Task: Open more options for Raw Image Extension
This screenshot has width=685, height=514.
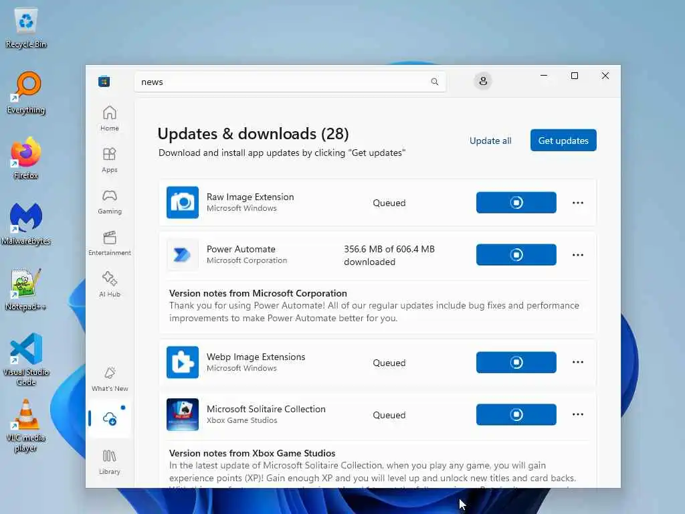Action: [577, 202]
